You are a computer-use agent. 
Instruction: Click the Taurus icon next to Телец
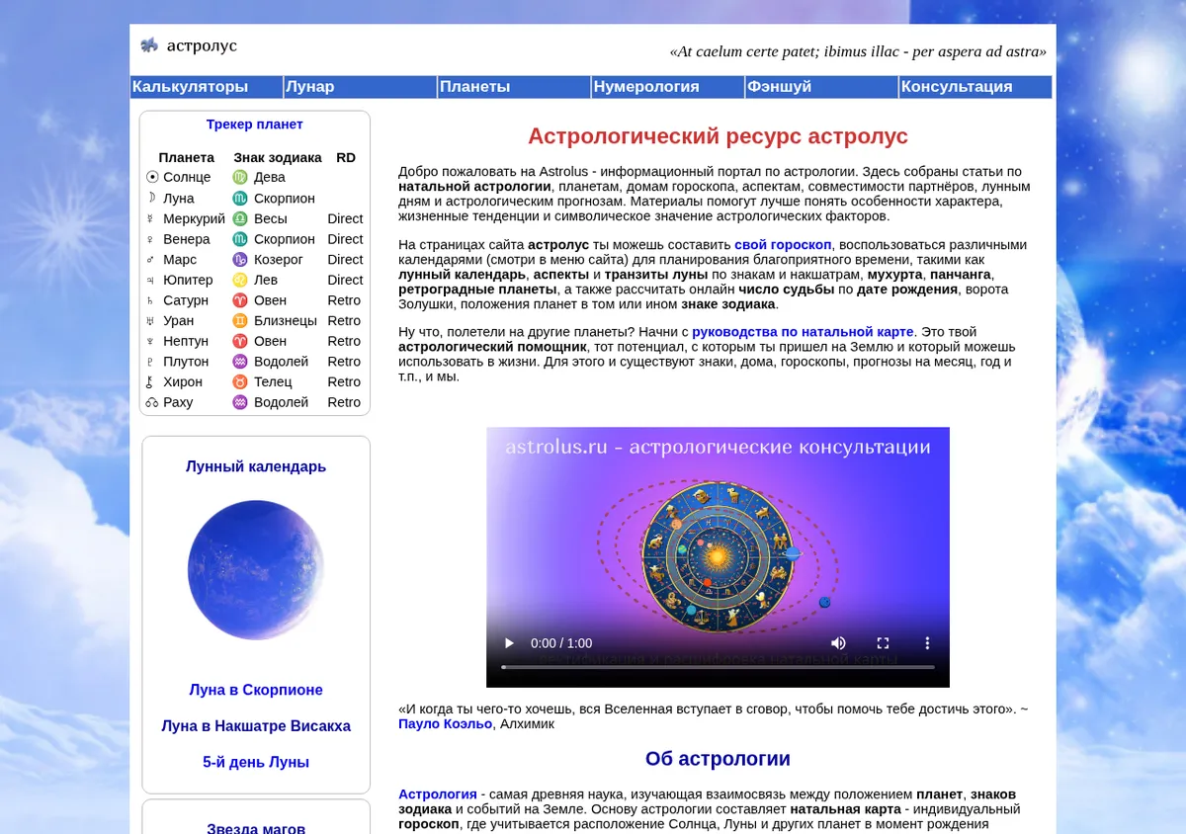pos(240,382)
